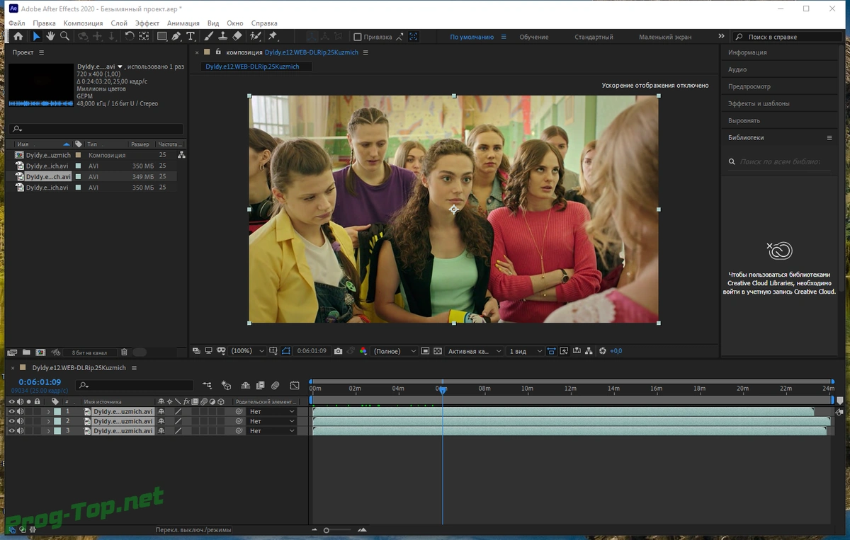This screenshot has width=850, height=540.
Task: Switch to the Стандартный workspace
Action: [594, 37]
